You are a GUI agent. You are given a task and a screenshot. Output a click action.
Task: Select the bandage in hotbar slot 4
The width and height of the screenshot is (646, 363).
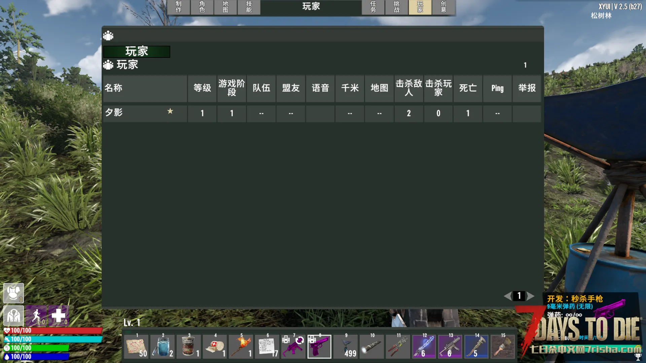[215, 347]
